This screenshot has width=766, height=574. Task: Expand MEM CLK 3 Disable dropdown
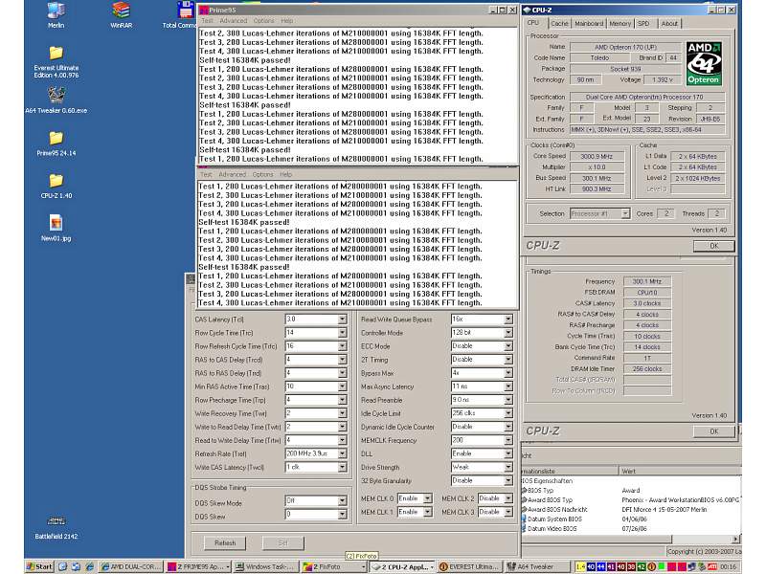point(508,512)
